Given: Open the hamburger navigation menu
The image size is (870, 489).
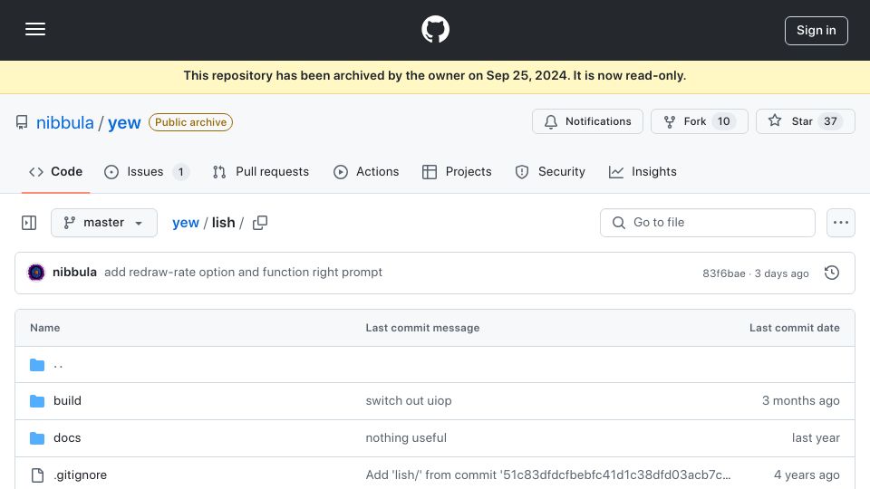Looking at the screenshot, I should [x=35, y=29].
